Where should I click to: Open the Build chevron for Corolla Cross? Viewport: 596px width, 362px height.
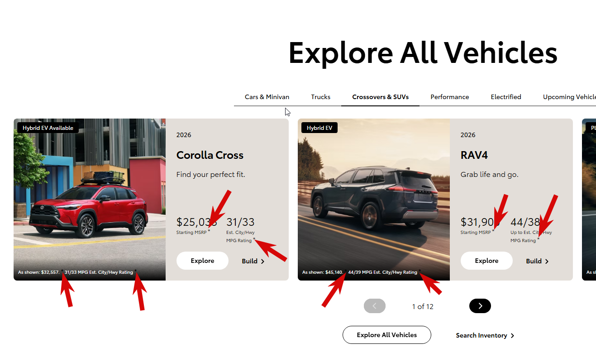tap(263, 262)
